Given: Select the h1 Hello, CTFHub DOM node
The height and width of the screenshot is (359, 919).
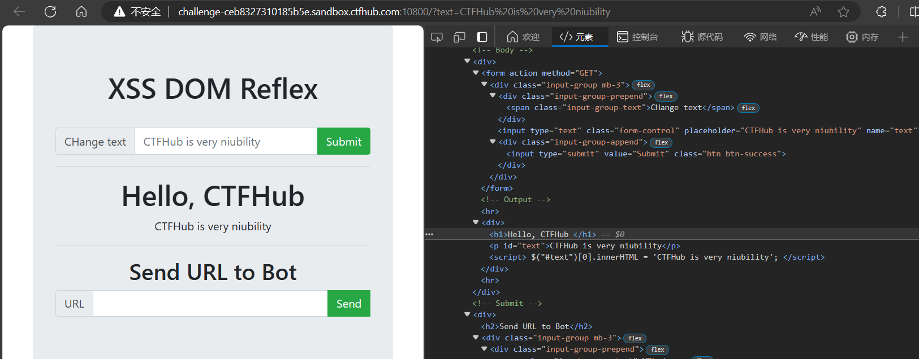Looking at the screenshot, I should click(543, 234).
